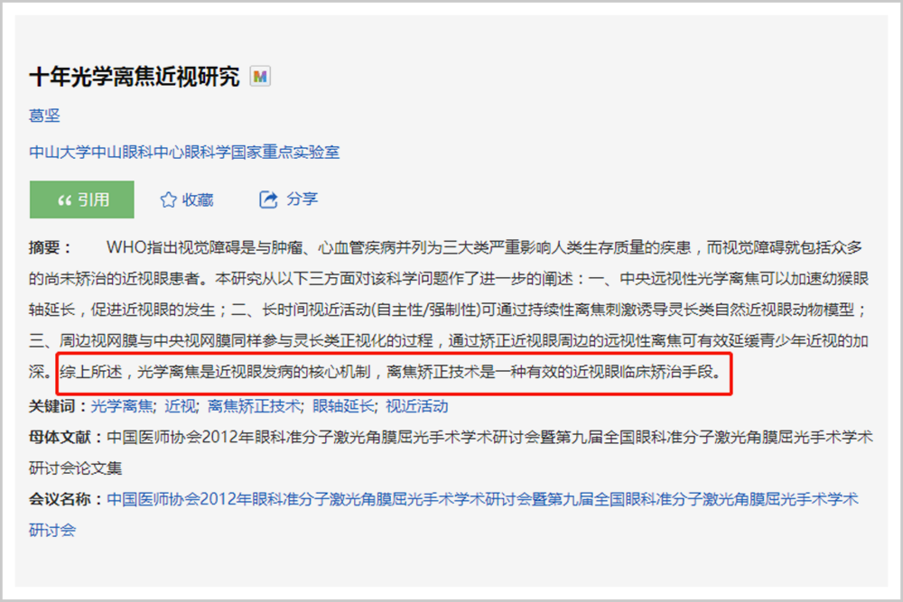Click the 收藏 text label

(x=198, y=199)
